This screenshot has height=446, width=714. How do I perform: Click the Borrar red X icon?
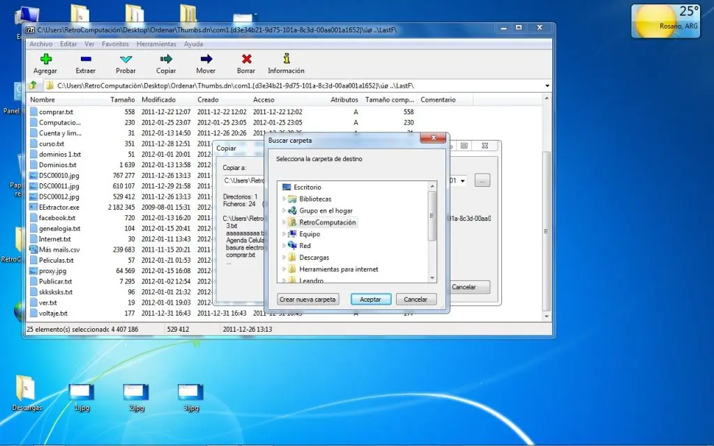[246, 59]
